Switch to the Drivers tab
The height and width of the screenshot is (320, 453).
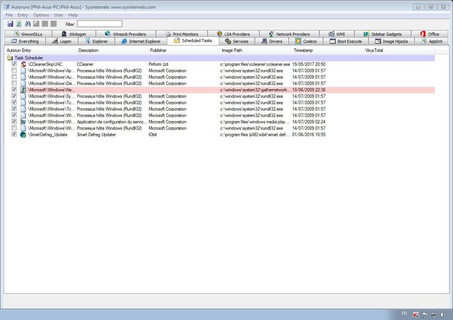pyautogui.click(x=272, y=41)
